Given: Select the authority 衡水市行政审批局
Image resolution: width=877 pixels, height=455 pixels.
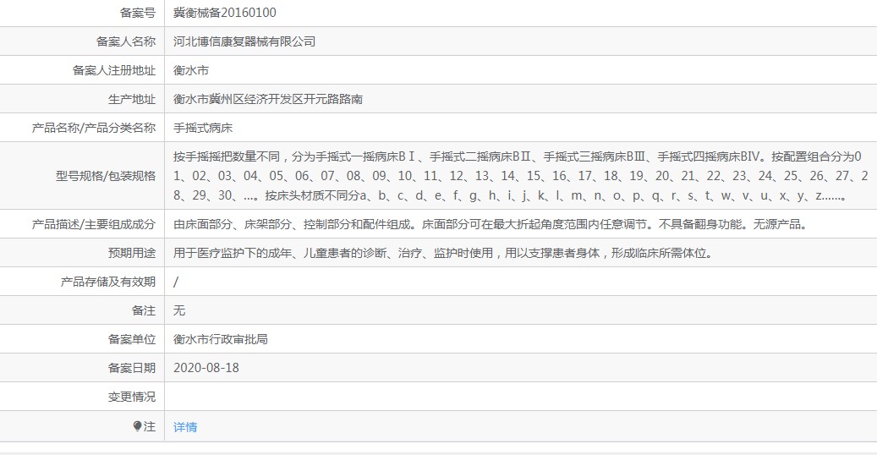Looking at the screenshot, I should point(221,339).
